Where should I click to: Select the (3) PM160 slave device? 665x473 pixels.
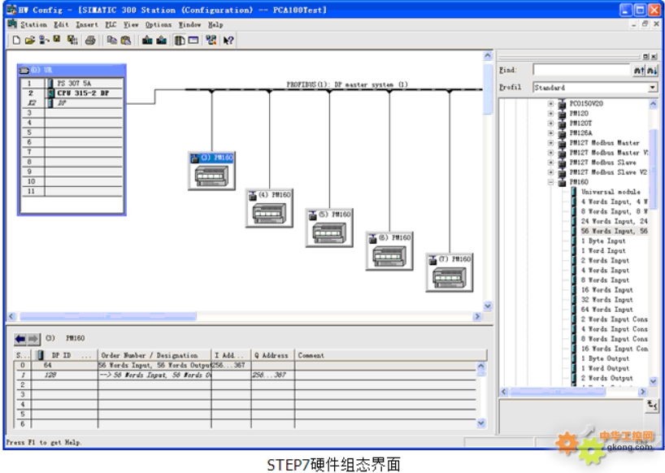point(211,171)
